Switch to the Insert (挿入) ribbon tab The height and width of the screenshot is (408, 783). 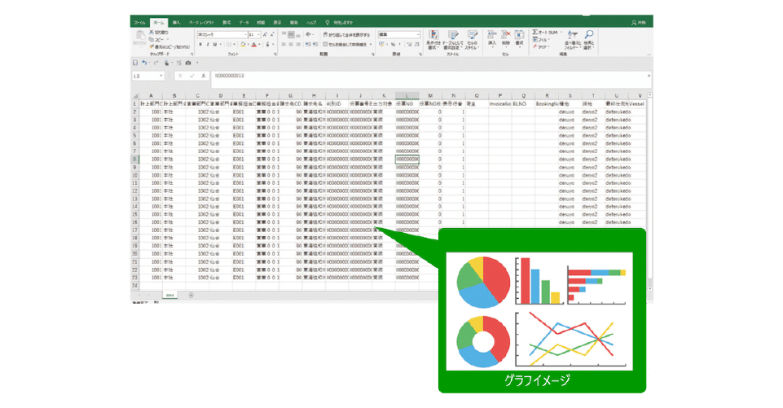click(177, 22)
